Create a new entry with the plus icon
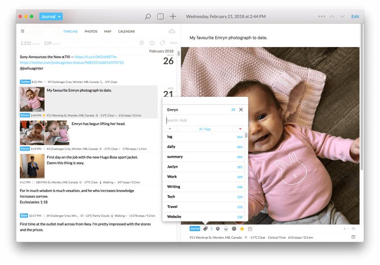This screenshot has width=380, height=265. tap(173, 17)
